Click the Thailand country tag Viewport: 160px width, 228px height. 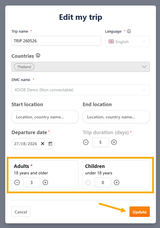[x=24, y=67]
